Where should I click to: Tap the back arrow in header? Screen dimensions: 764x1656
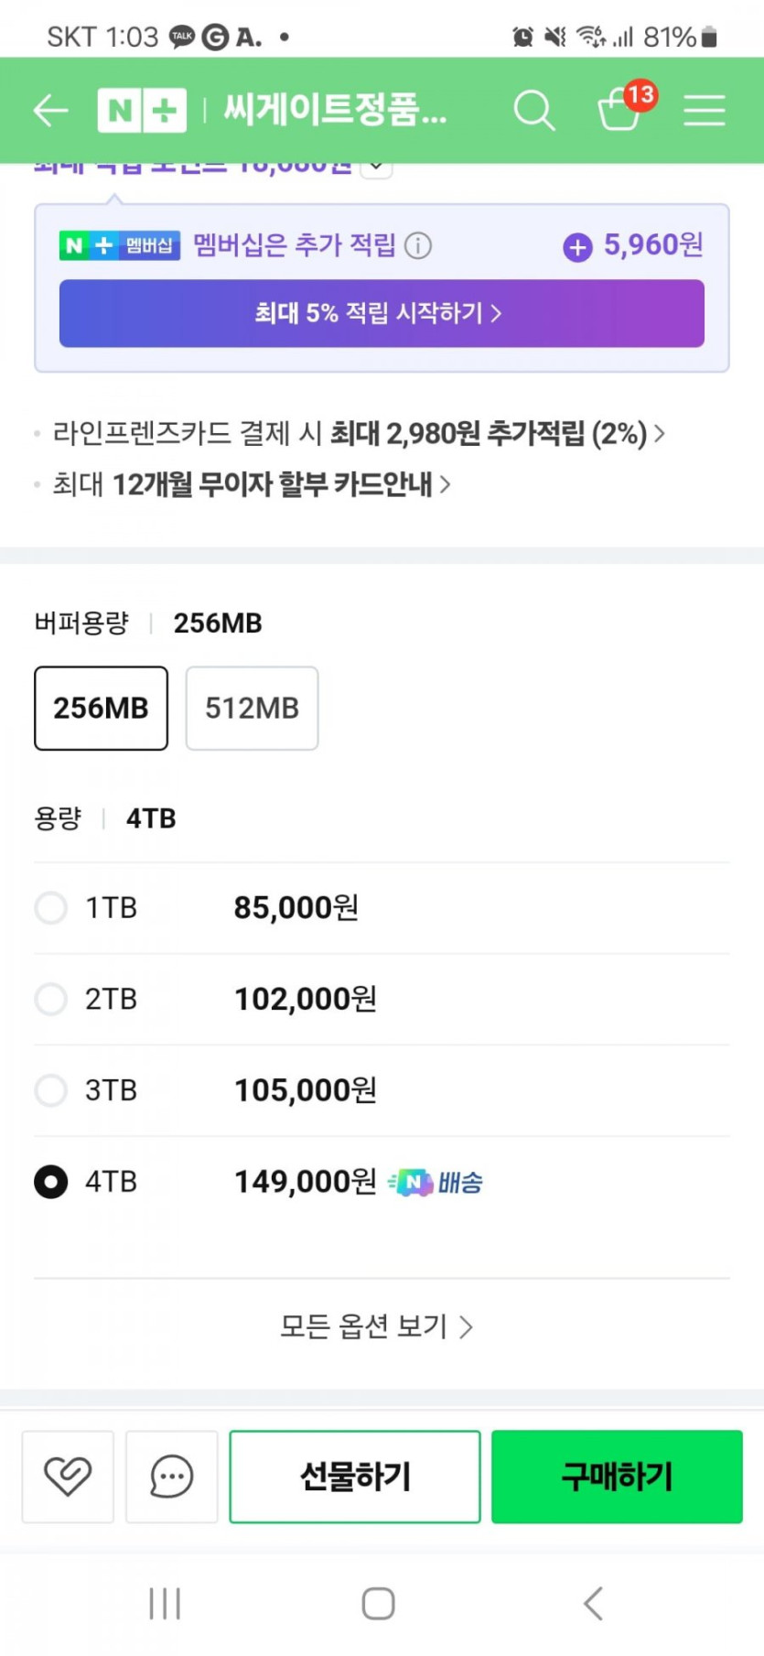pos(50,111)
